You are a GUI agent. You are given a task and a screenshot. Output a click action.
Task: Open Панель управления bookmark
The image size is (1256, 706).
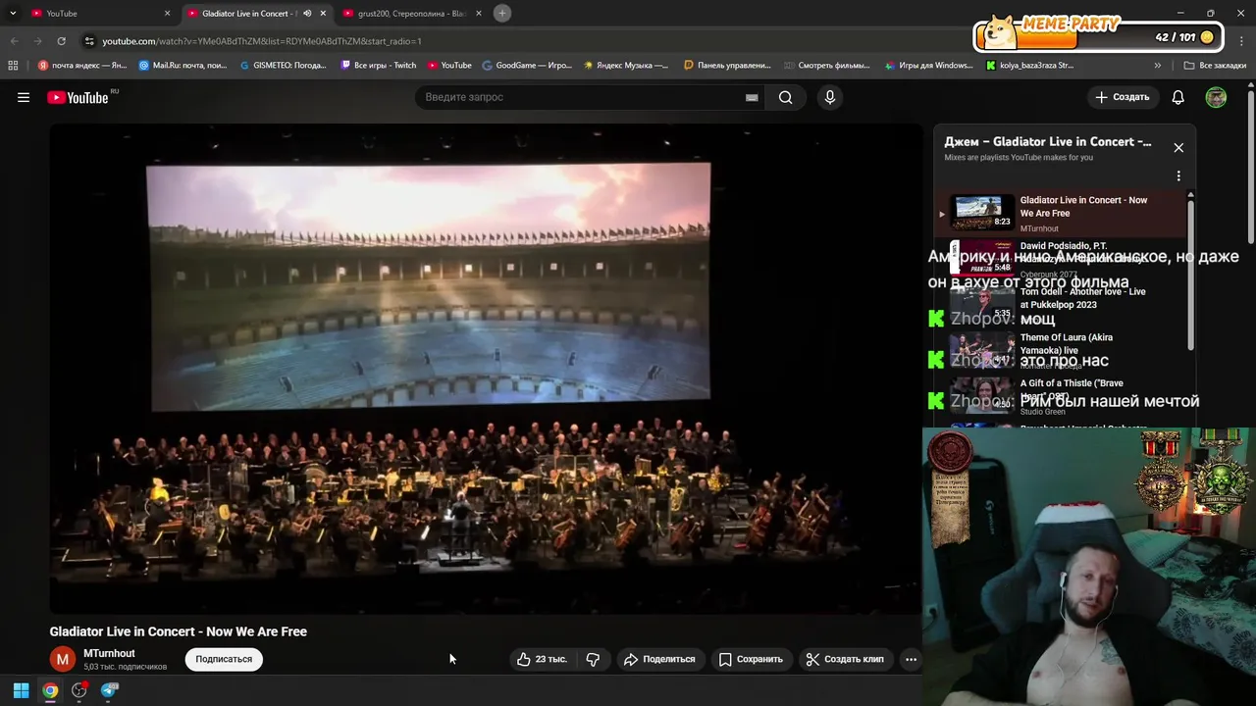coord(727,66)
